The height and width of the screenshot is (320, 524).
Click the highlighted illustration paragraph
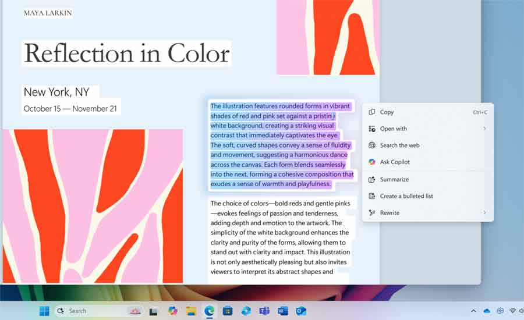(x=282, y=145)
